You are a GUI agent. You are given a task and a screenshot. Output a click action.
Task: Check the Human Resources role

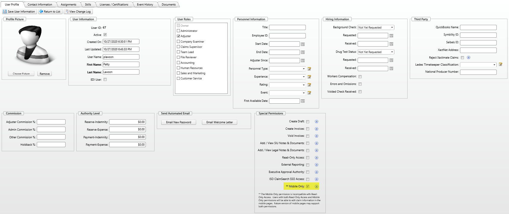click(x=178, y=68)
